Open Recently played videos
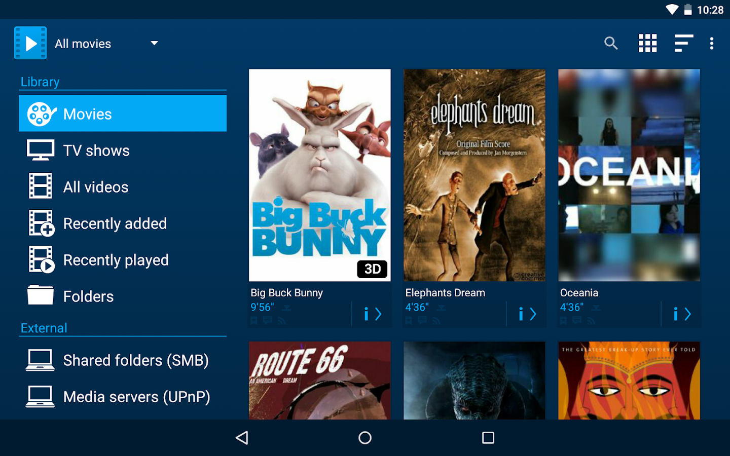Viewport: 730px width, 456px height. point(116,259)
